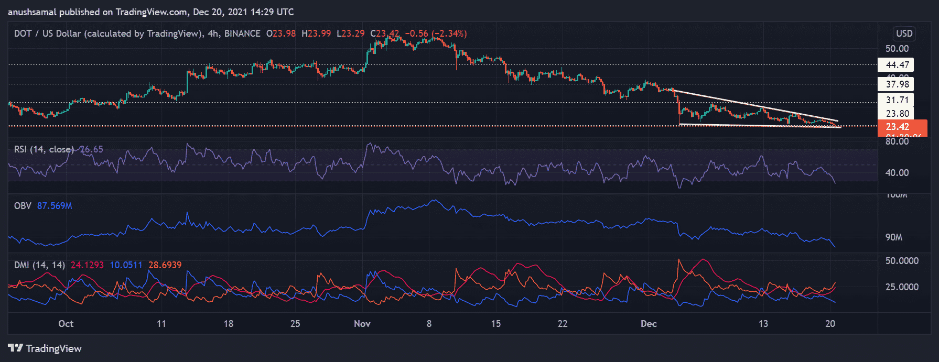Click the red DMI value 24.1293
This screenshot has width=939, height=362.
(x=87, y=265)
